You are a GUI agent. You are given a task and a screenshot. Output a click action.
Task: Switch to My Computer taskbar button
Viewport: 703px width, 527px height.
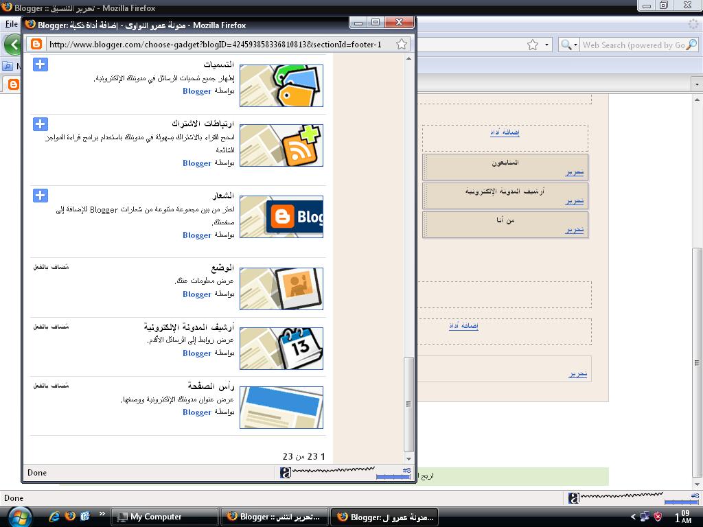(x=164, y=517)
